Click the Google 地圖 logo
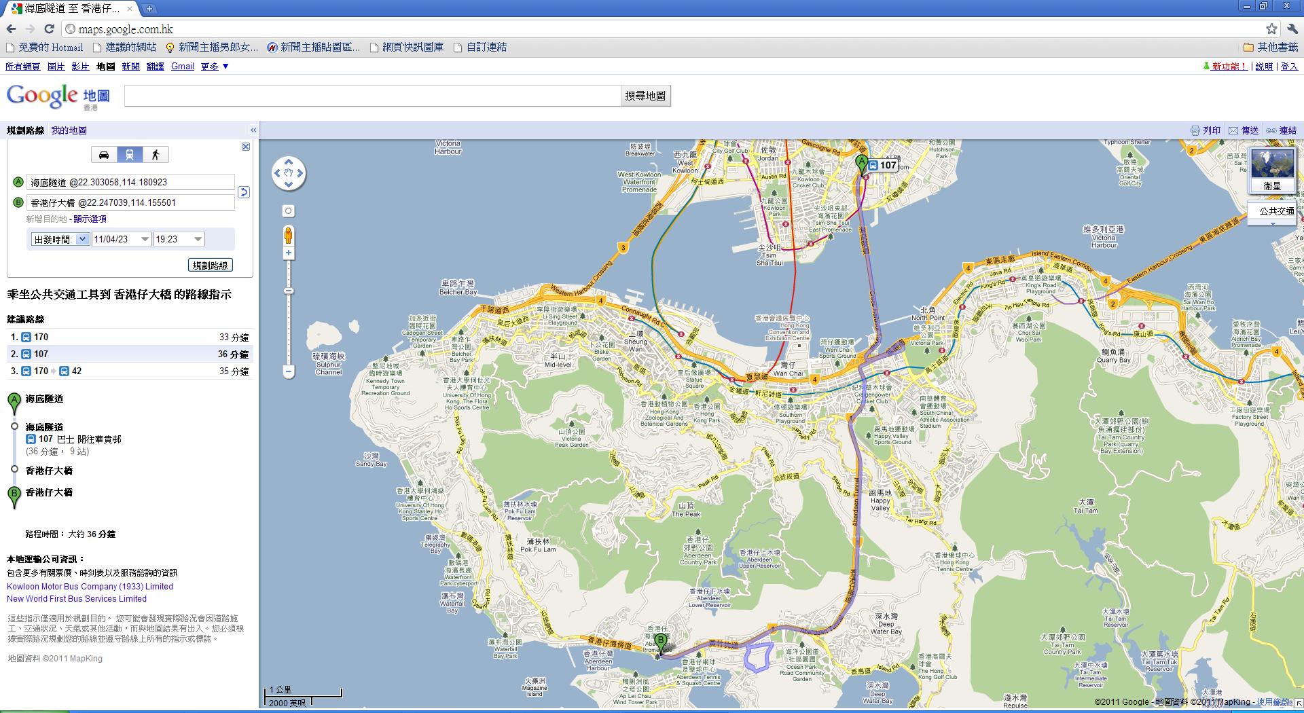This screenshot has width=1304, height=713. (x=58, y=97)
